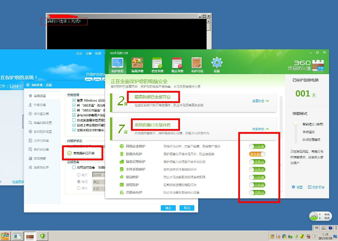The image size is (338, 241).
Task: Click the 网络安全防护 row icon
Action: point(122,146)
